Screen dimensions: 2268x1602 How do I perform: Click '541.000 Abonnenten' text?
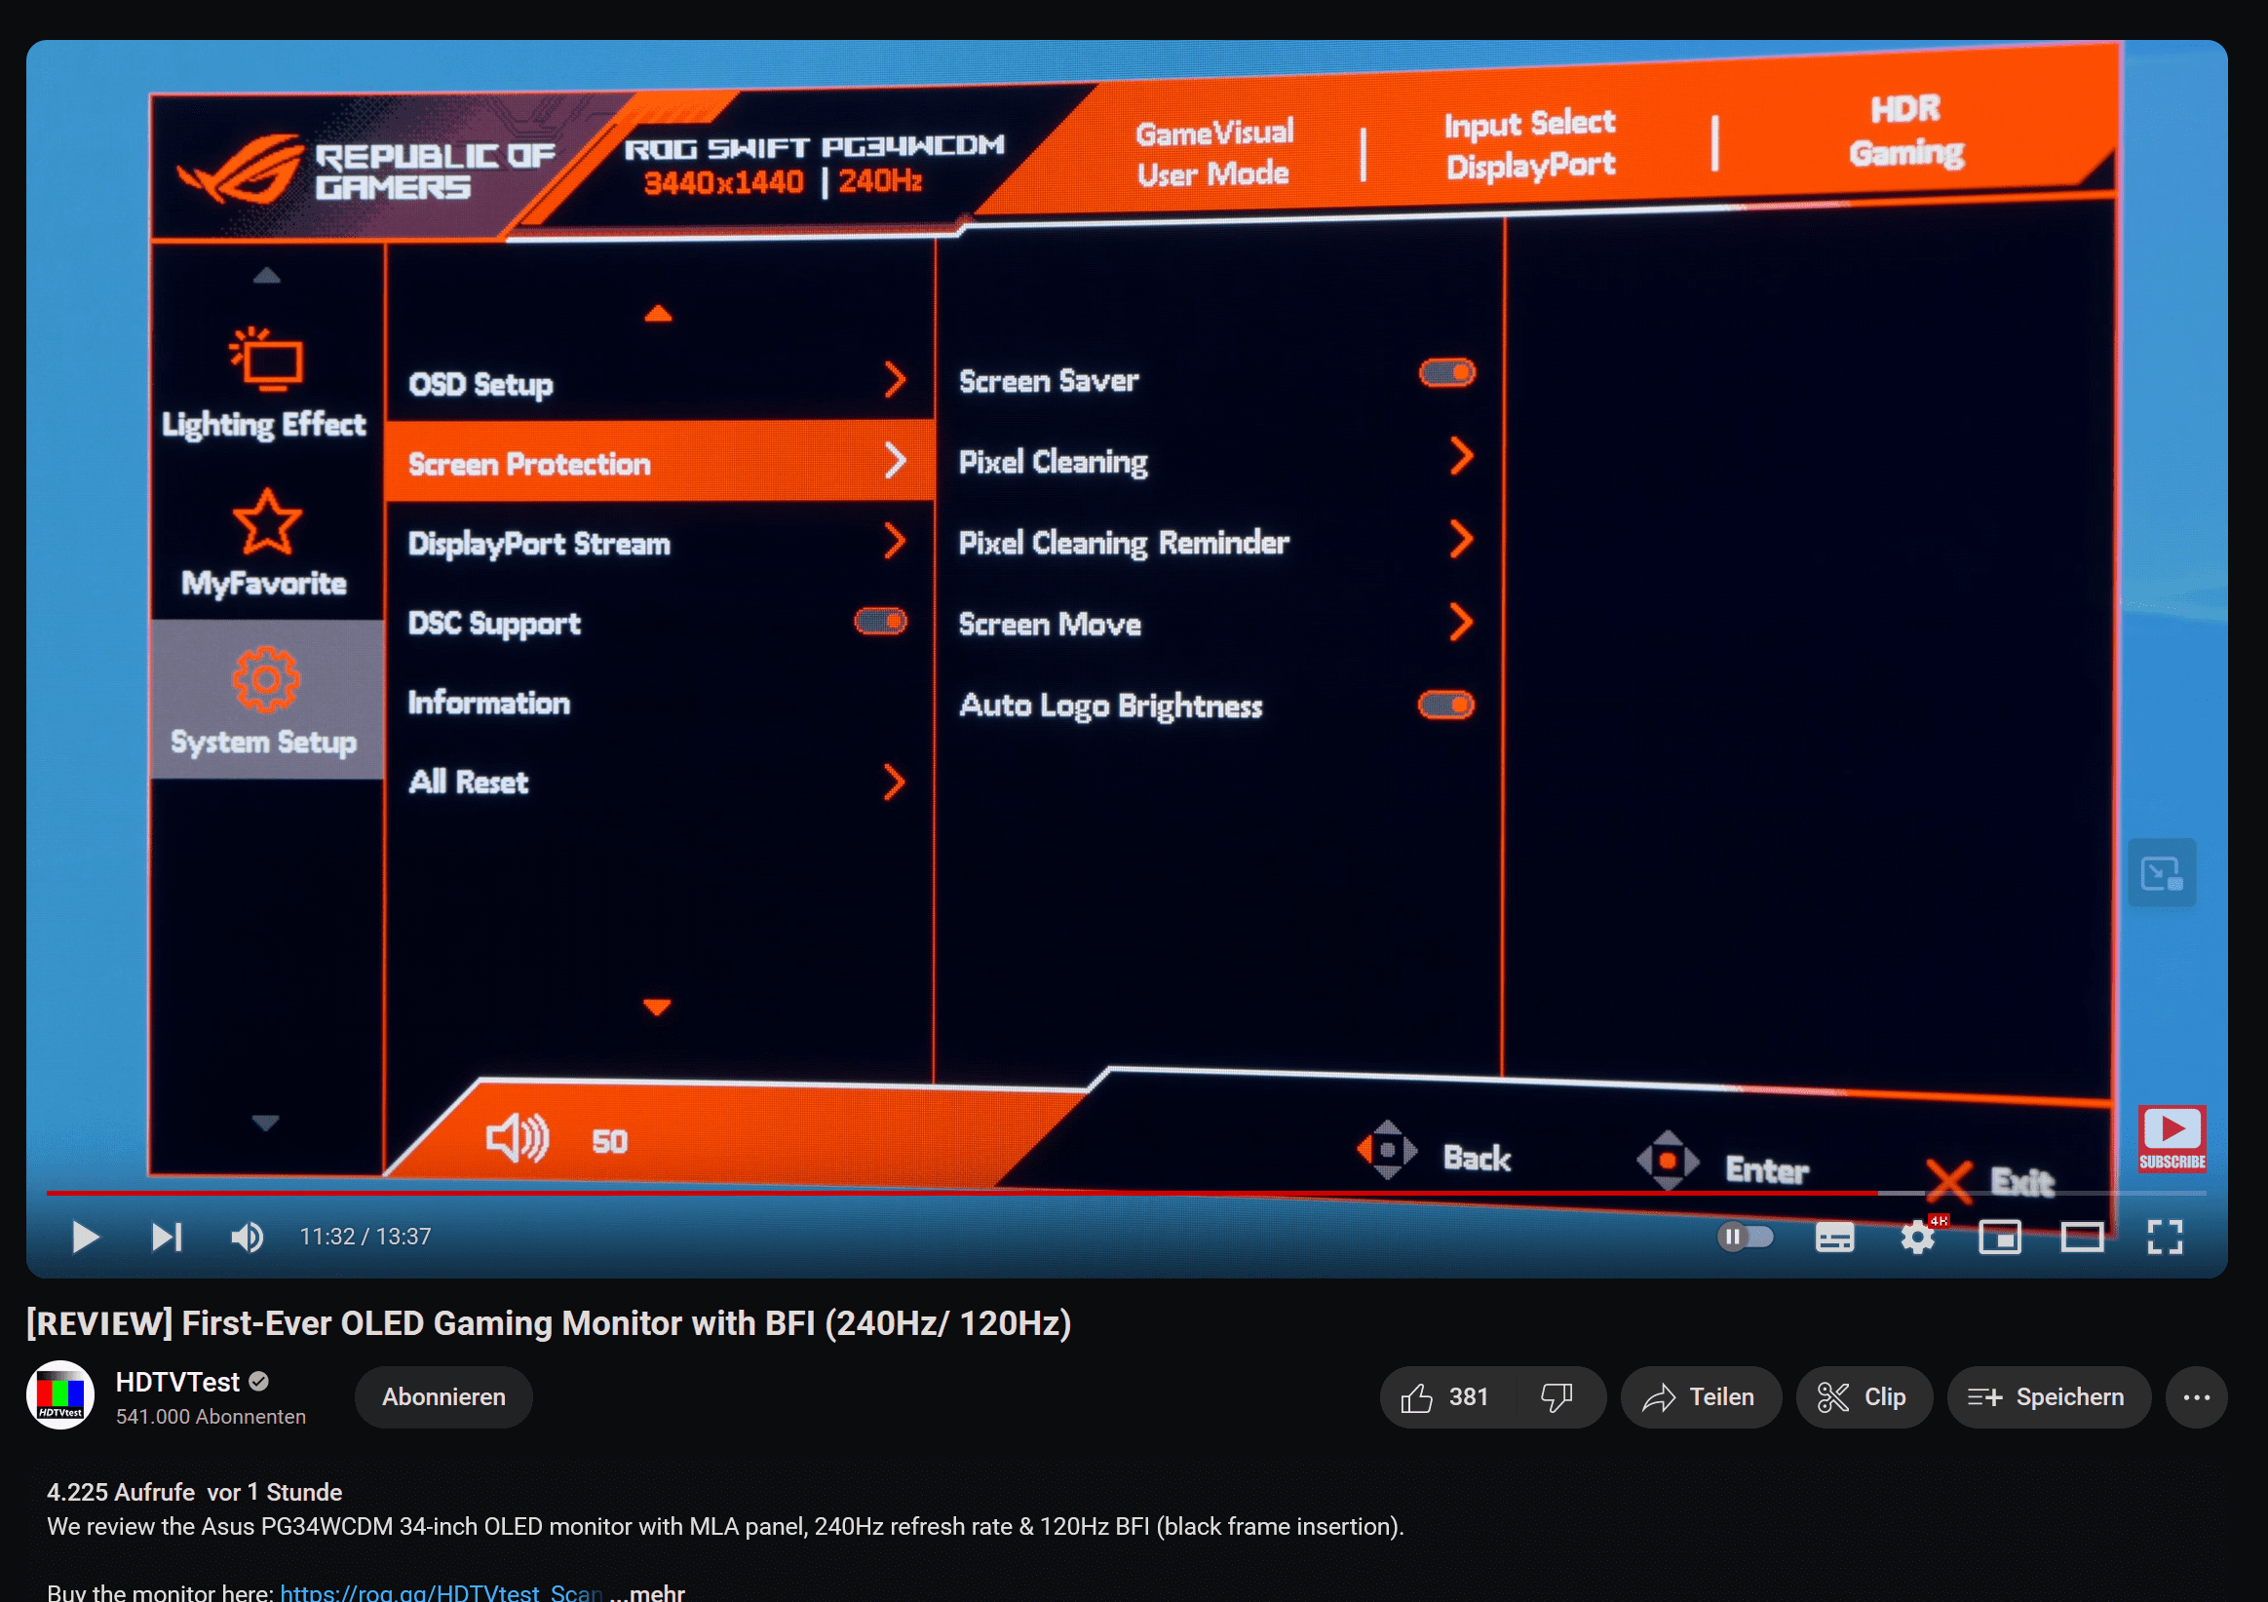coord(211,1416)
